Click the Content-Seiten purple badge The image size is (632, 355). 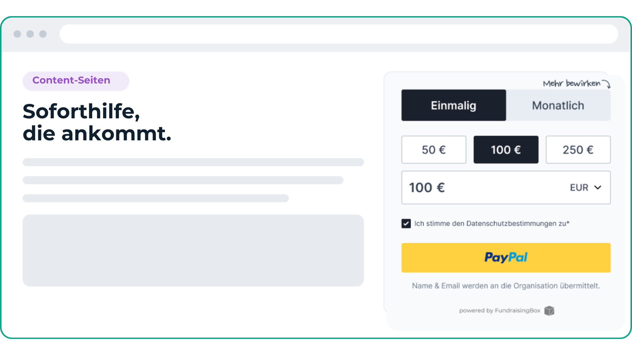[76, 81]
